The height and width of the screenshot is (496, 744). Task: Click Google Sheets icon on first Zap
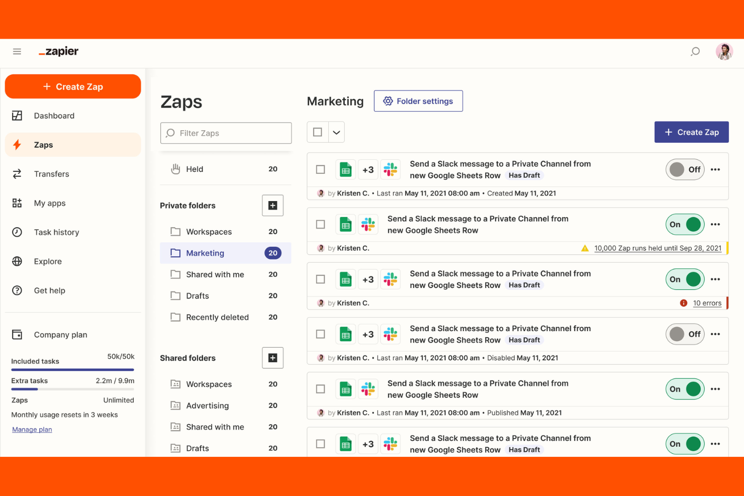[345, 169]
